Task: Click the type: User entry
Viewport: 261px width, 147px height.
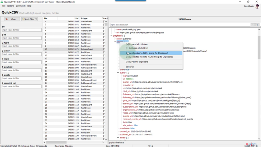Action: 128,122
